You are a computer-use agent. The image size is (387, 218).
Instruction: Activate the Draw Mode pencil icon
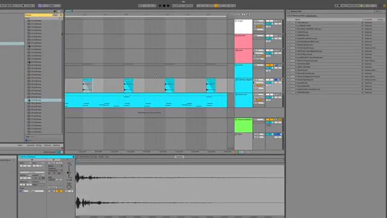pyautogui.click(x=336, y=5)
